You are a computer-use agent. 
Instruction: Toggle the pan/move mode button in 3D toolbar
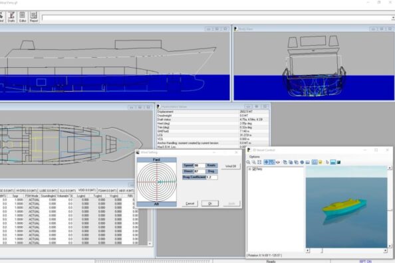(x=266, y=162)
